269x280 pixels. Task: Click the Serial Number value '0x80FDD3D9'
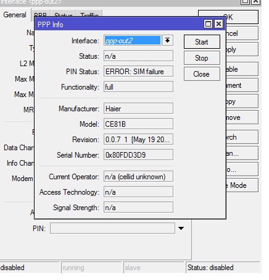click(x=138, y=155)
